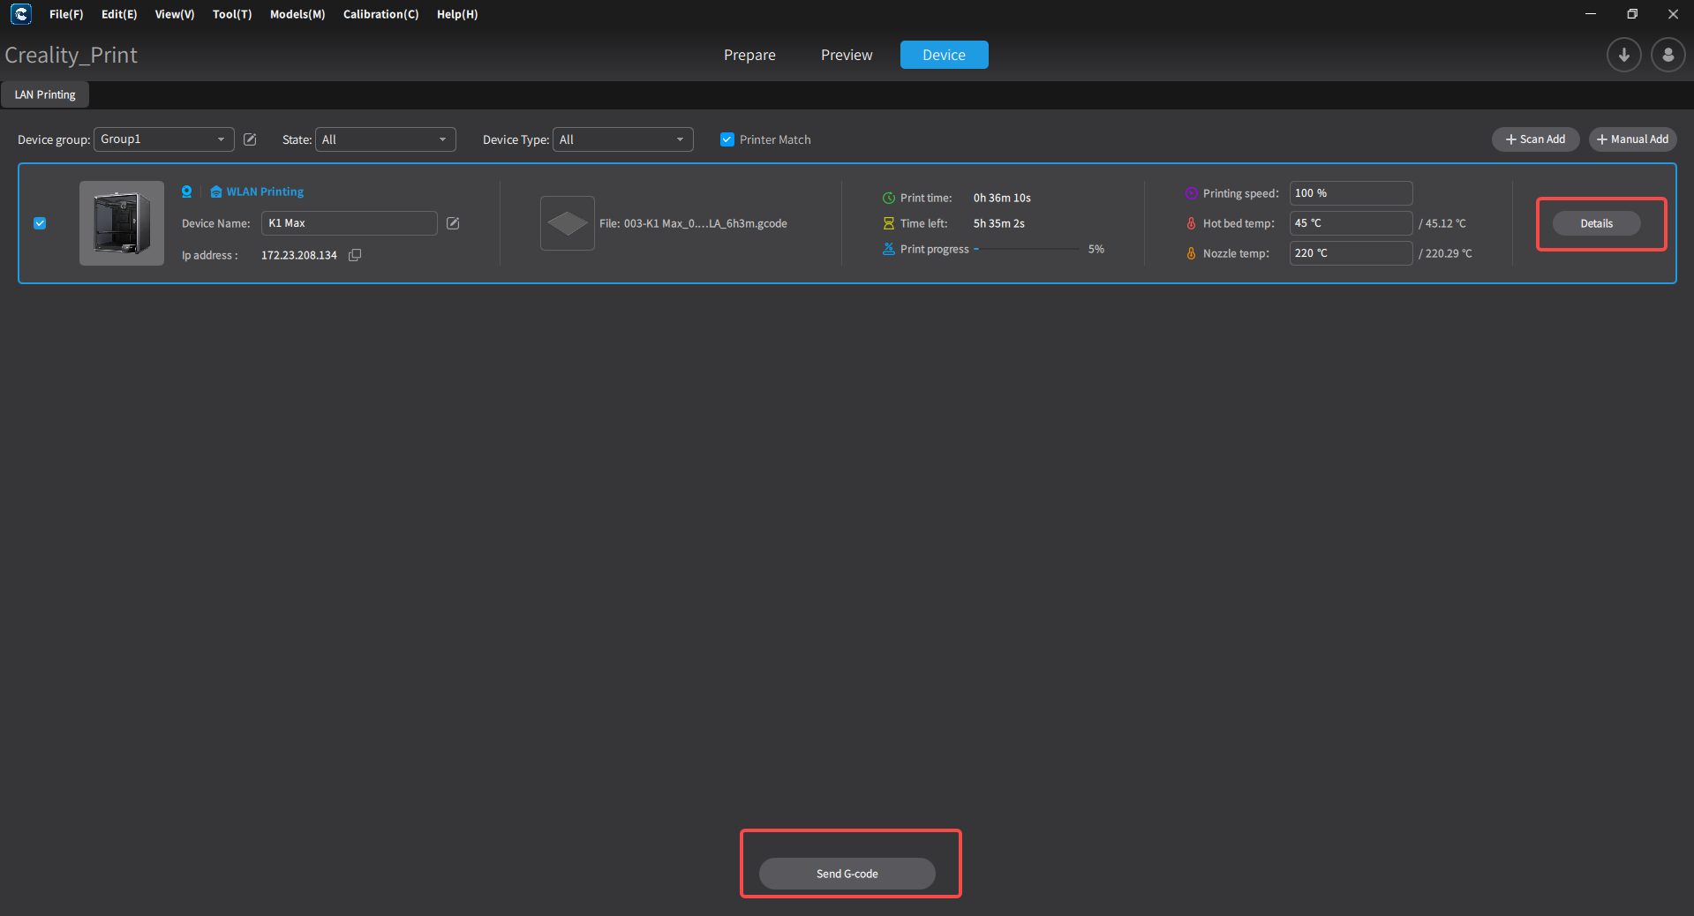Open the View(V) menu

click(x=175, y=14)
